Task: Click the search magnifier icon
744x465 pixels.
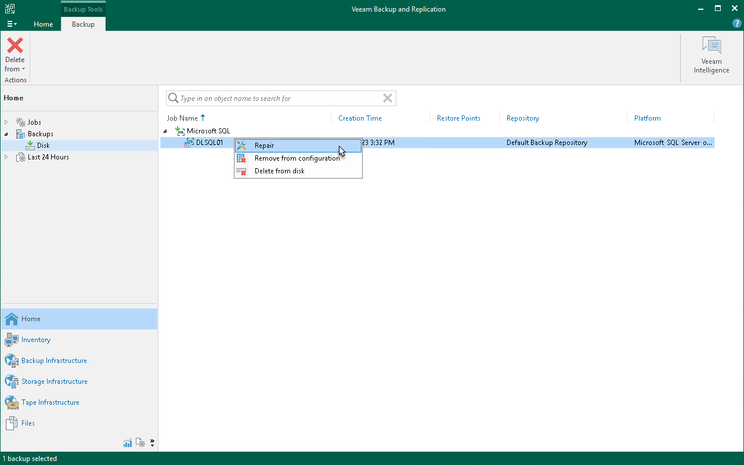Action: (173, 98)
